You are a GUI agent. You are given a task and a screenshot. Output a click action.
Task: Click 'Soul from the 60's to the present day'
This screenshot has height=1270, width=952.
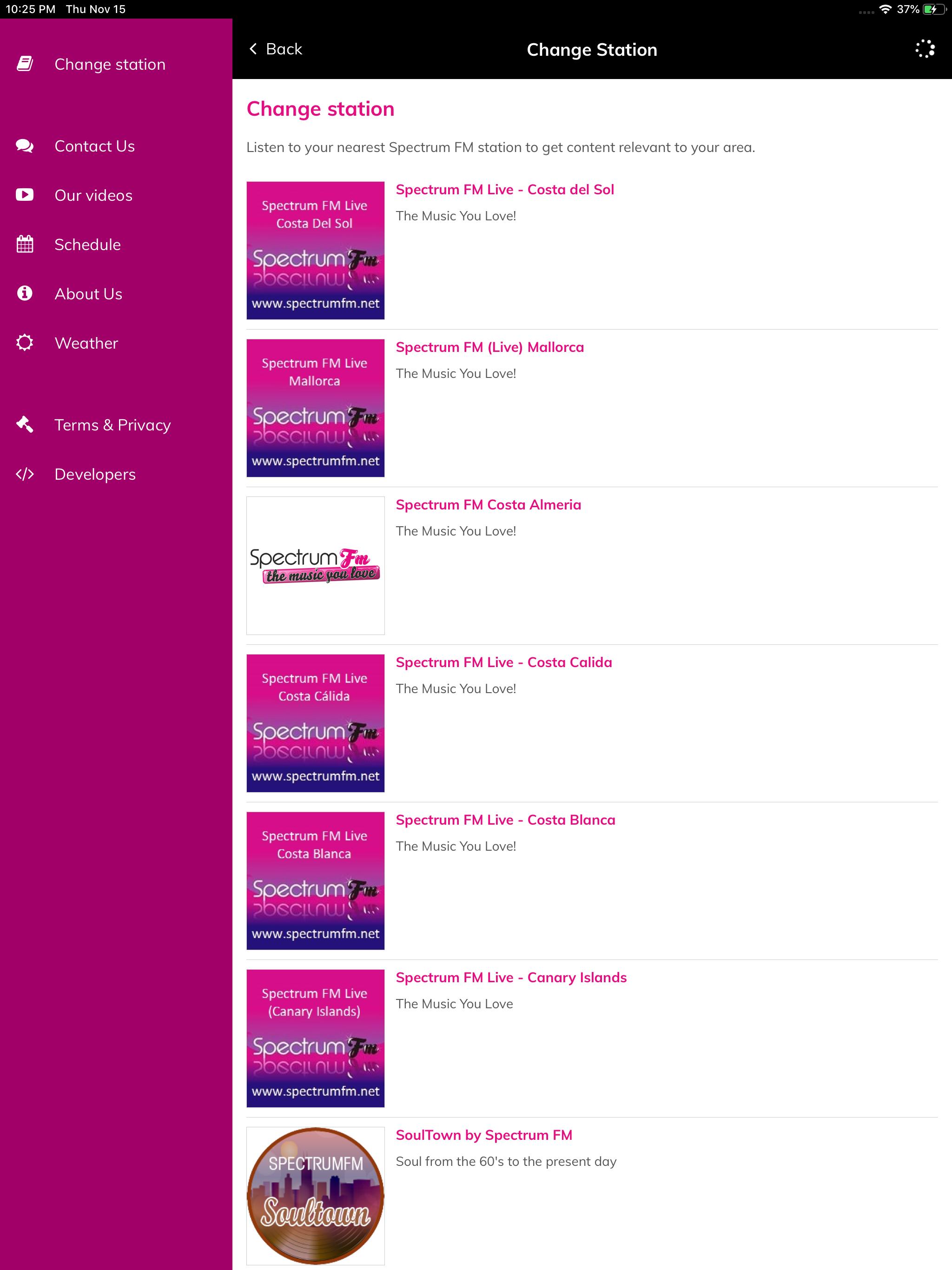click(x=506, y=1162)
